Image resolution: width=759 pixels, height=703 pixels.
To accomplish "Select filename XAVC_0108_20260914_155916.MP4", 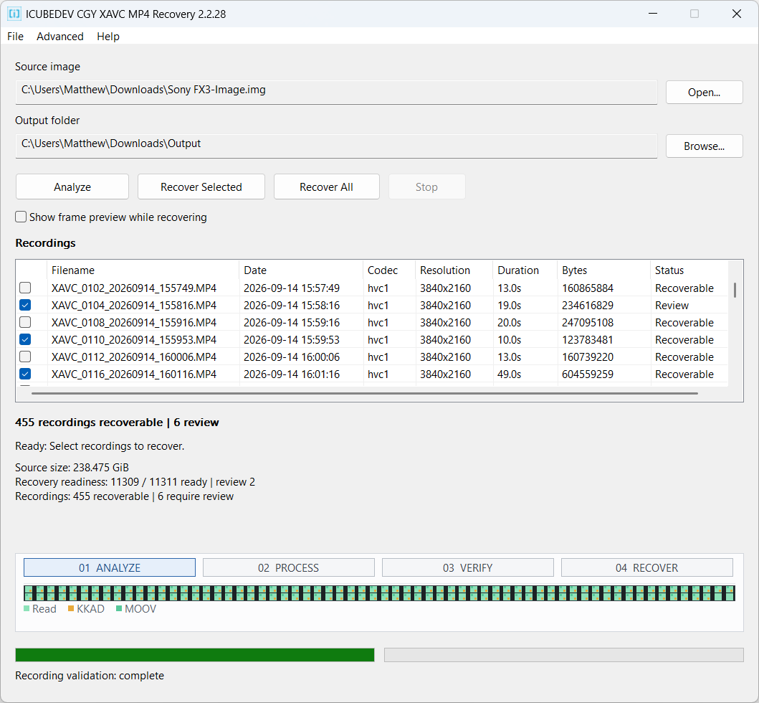I will [x=134, y=322].
